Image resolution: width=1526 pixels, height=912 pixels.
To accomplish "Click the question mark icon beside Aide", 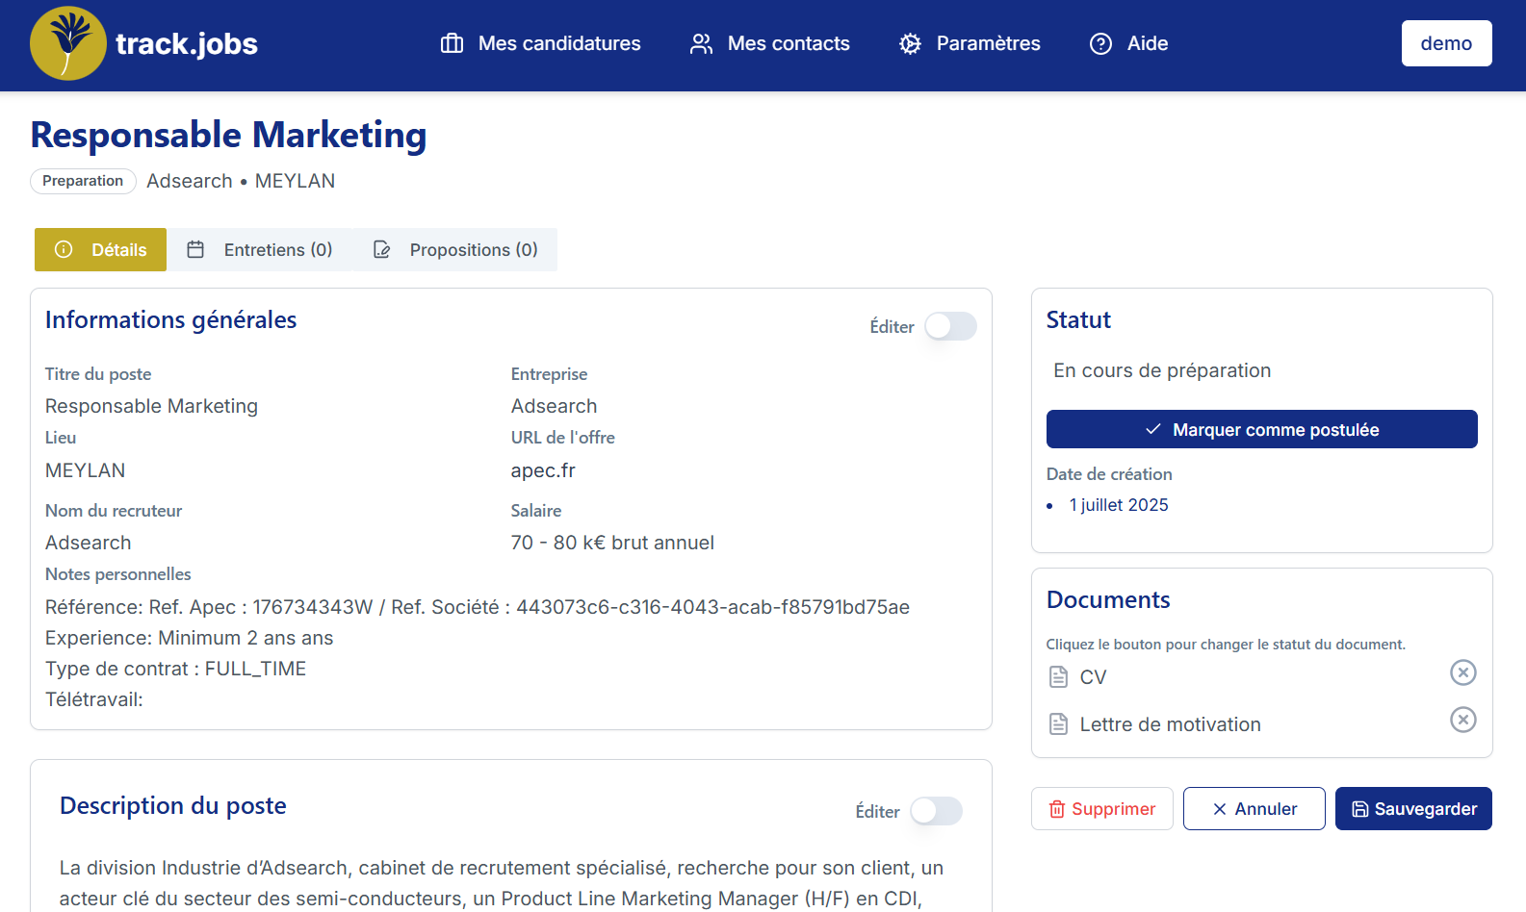I will click(x=1100, y=43).
